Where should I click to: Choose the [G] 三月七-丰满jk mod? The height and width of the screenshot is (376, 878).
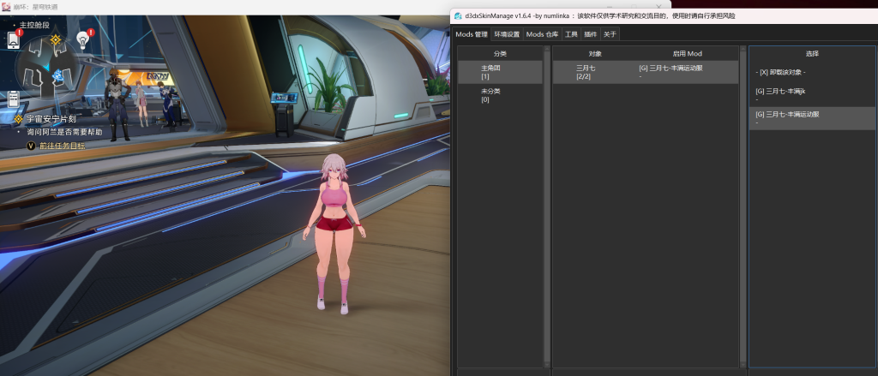[x=813, y=95]
